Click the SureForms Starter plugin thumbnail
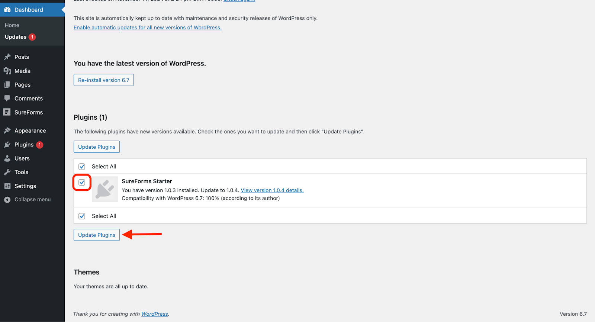The image size is (595, 322). click(x=105, y=189)
